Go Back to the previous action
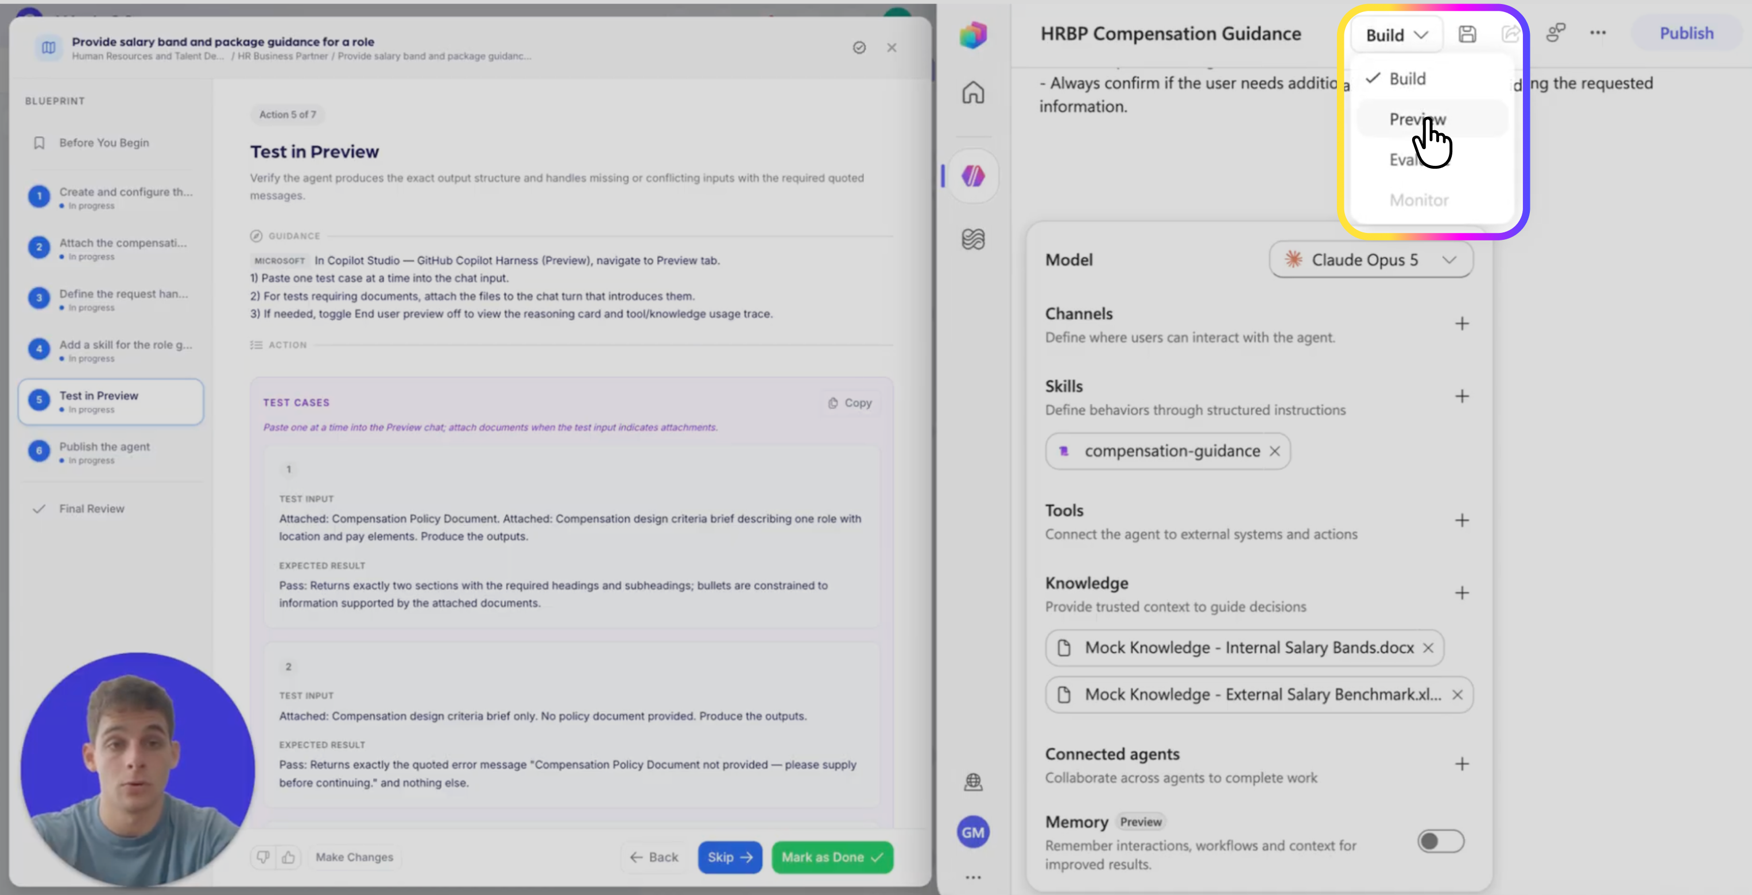The height and width of the screenshot is (895, 1752). pos(654,858)
